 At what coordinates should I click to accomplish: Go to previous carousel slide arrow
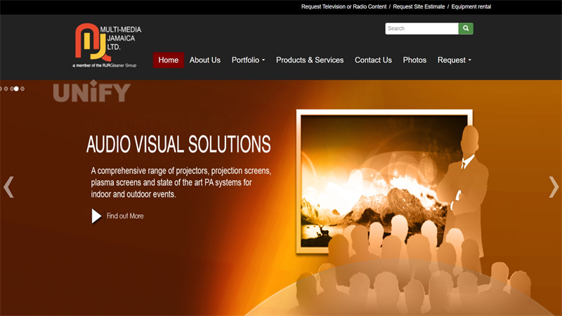point(8,187)
